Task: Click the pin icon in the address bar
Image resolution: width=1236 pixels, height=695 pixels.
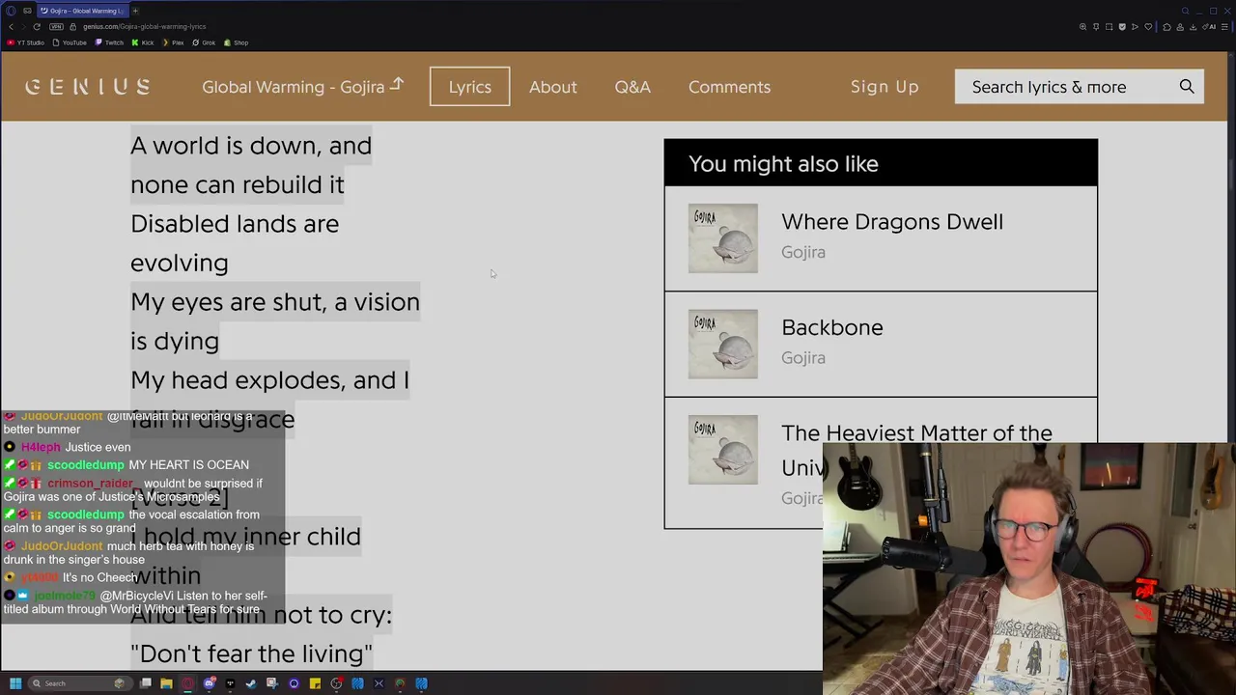Action: (1096, 27)
